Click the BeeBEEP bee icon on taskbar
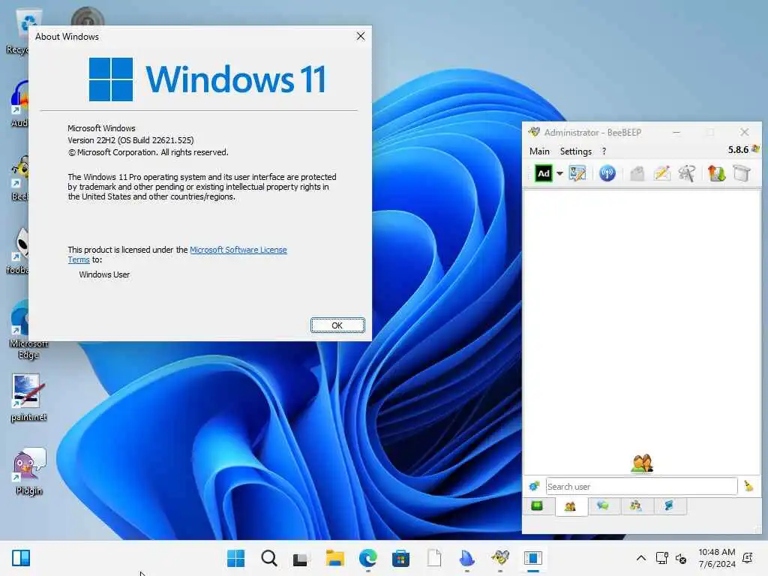Viewport: 768px width, 576px height. [500, 557]
